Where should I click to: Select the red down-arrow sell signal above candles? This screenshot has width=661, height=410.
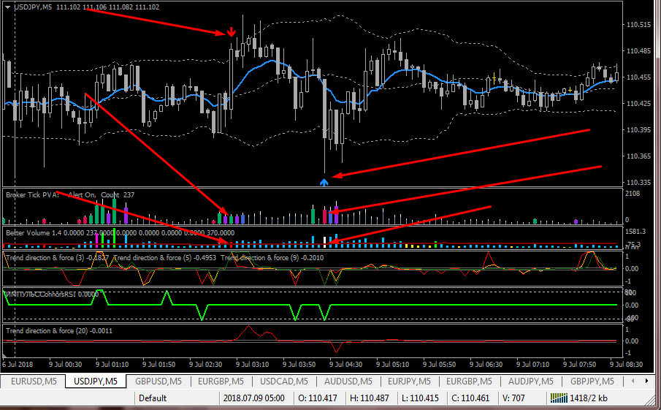pos(231,32)
